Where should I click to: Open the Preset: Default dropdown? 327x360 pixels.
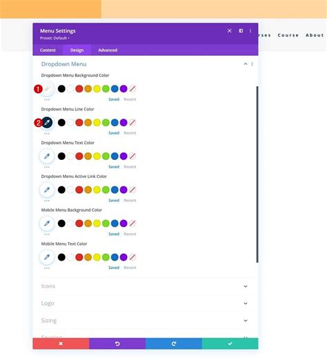(x=54, y=38)
